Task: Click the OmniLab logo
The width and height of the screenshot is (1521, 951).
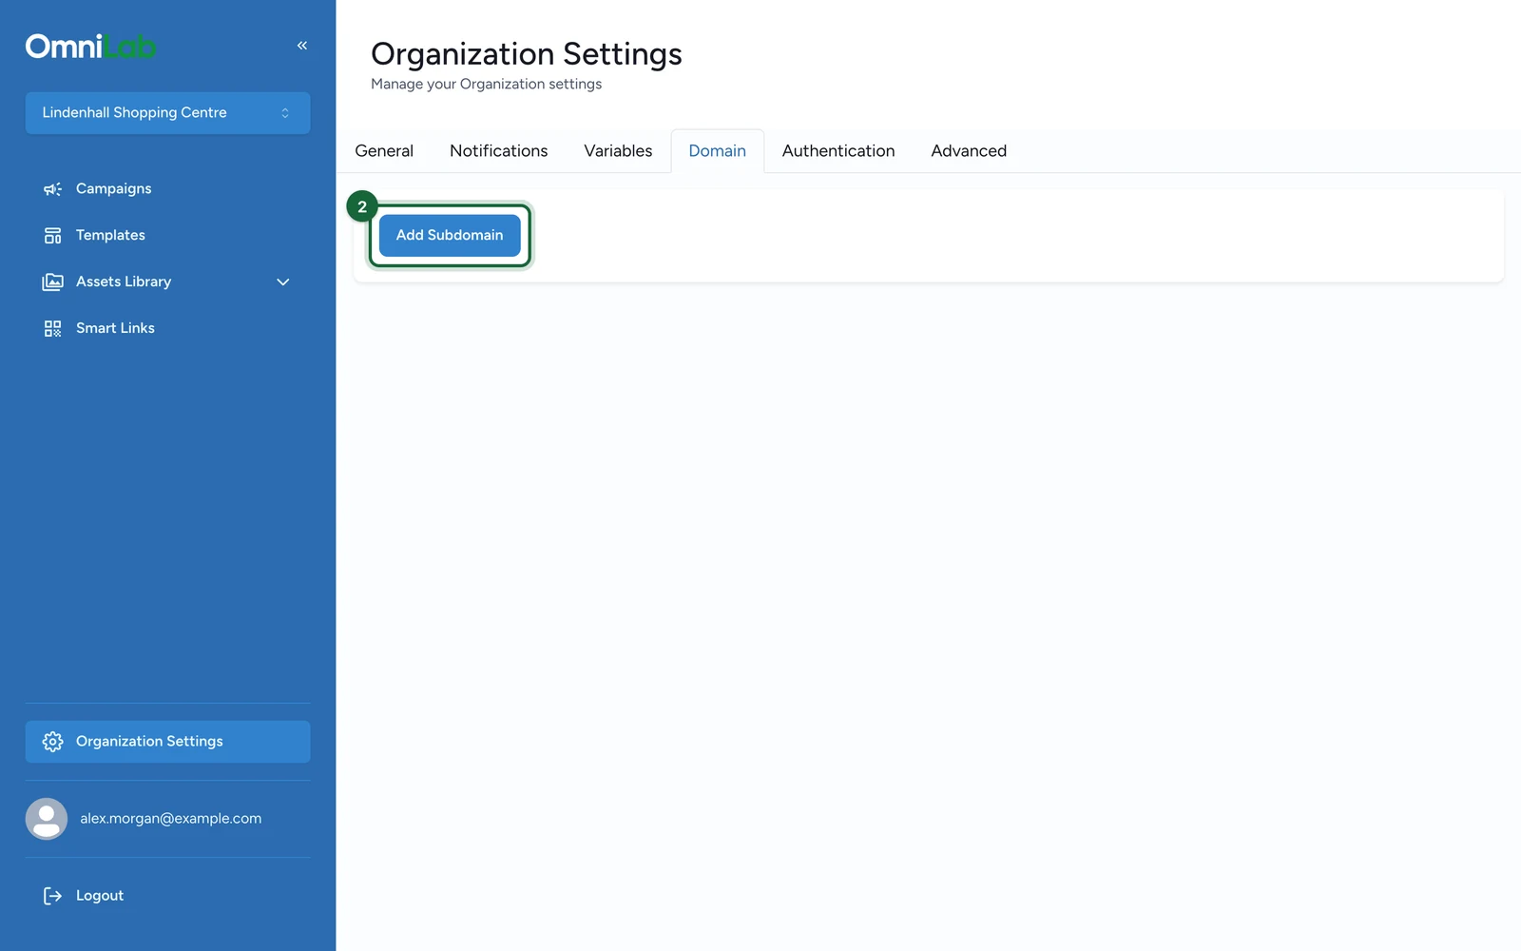Action: point(91,47)
